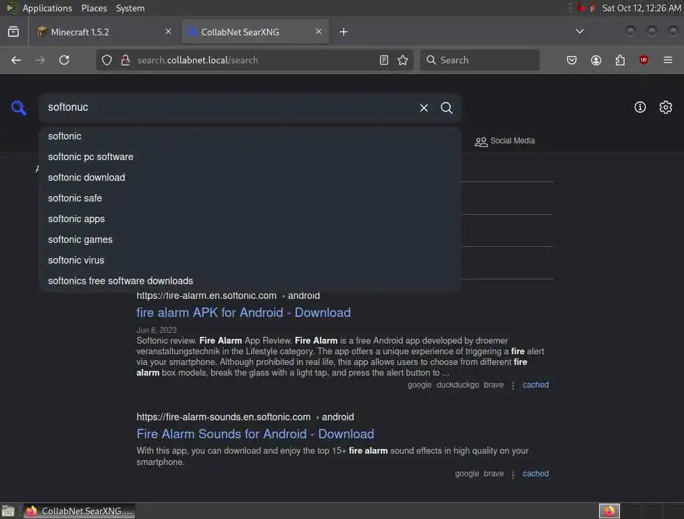This screenshot has height=519, width=684.
Task: Open tracking protection shield icon
Action: click(107, 60)
